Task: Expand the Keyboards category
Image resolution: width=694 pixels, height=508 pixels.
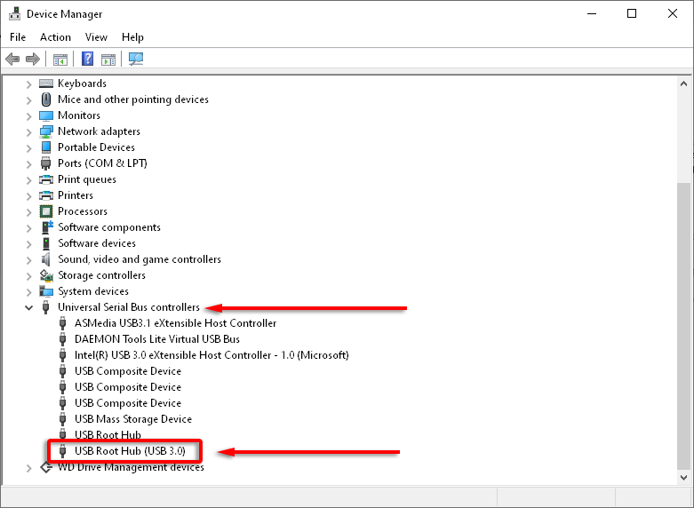Action: coord(28,83)
